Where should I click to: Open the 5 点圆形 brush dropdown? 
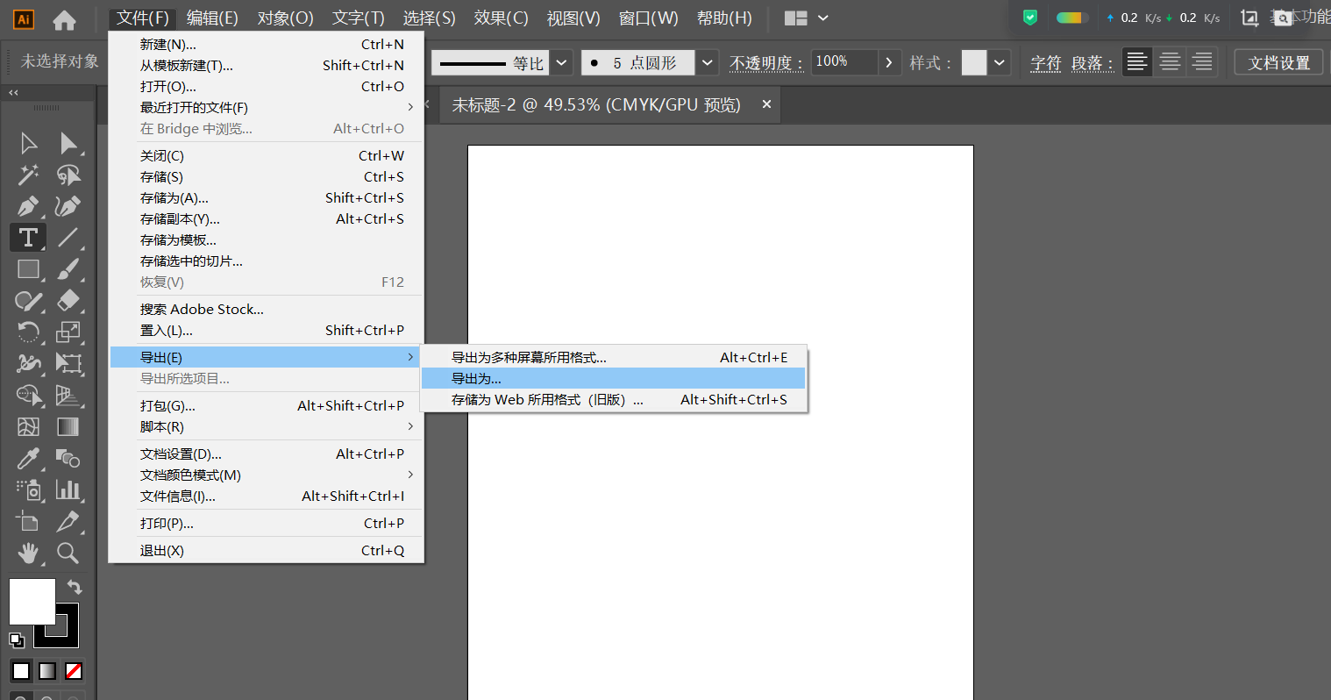pyautogui.click(x=707, y=62)
